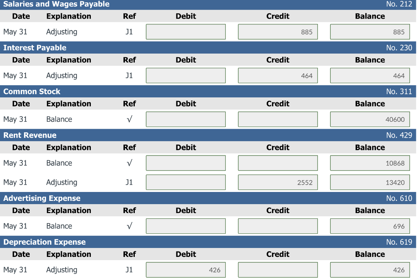417x278 pixels.
Task: Click the J1 Ref on the Rent Revenue adjusting row
Action: point(129,182)
